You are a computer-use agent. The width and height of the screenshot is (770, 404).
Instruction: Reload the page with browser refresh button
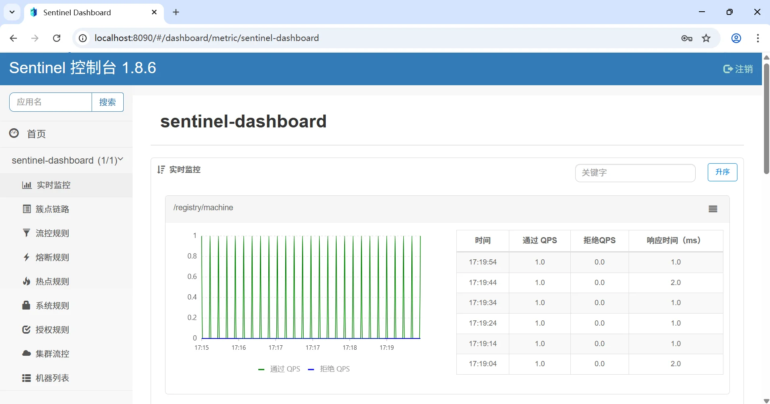(57, 38)
